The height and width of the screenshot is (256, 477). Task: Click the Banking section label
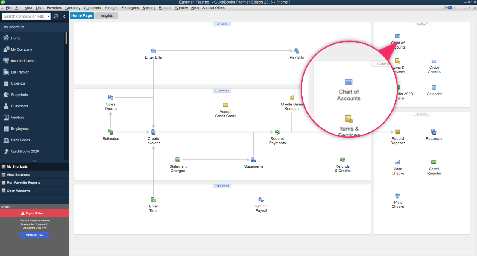pyautogui.click(x=422, y=113)
